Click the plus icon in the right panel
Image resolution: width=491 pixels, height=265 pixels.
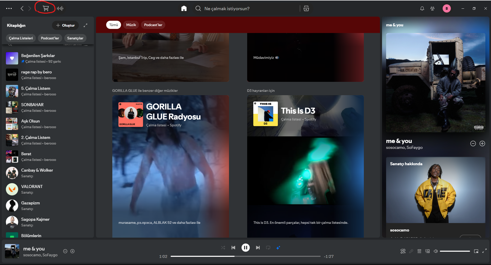click(x=482, y=143)
